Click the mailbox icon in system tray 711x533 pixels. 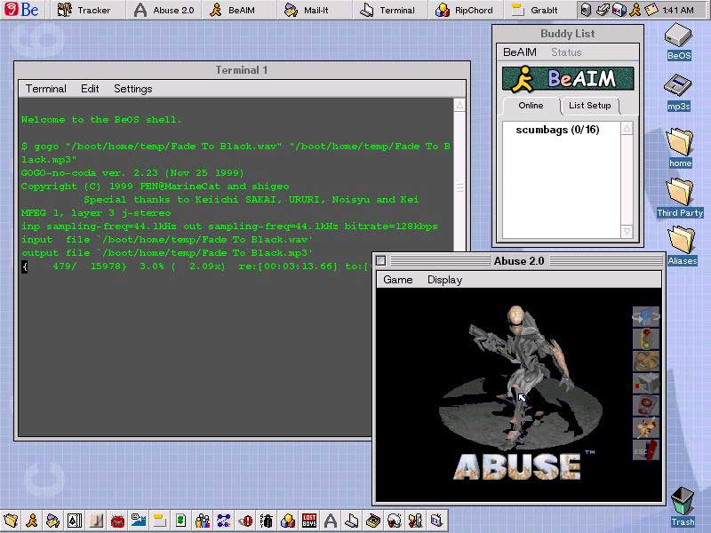pos(619,10)
